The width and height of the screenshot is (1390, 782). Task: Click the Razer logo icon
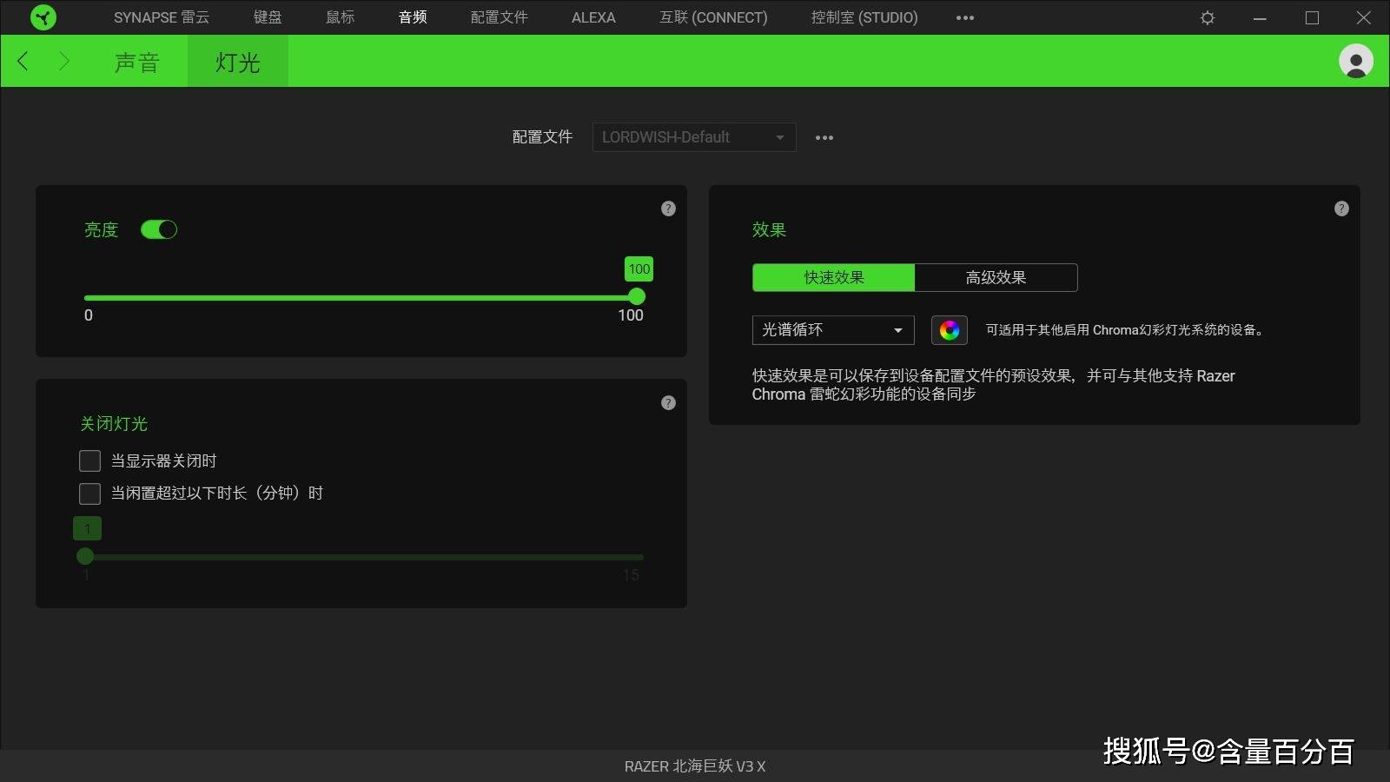(x=43, y=17)
